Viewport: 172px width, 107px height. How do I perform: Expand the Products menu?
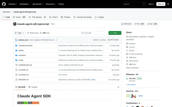13,4
